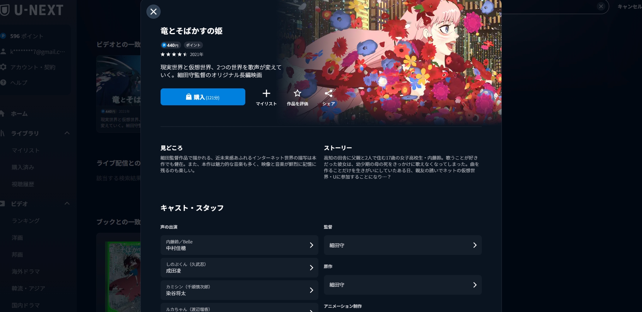Open cast entry 成田凌

(x=239, y=268)
